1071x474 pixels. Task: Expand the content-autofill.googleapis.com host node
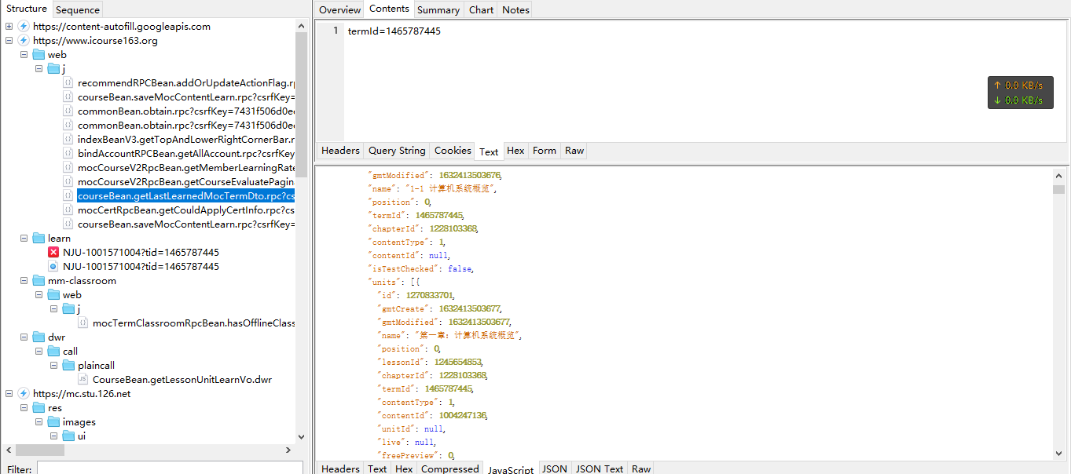[x=9, y=27]
